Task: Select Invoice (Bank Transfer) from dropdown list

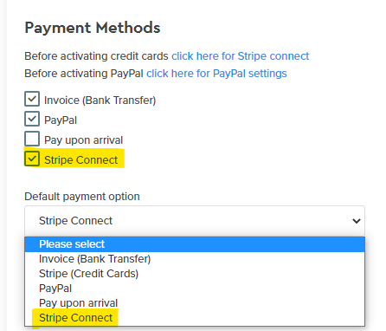Action: point(195,259)
